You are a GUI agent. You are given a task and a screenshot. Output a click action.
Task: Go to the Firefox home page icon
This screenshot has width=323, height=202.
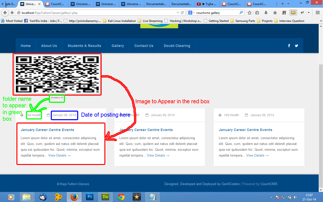coord(275,13)
